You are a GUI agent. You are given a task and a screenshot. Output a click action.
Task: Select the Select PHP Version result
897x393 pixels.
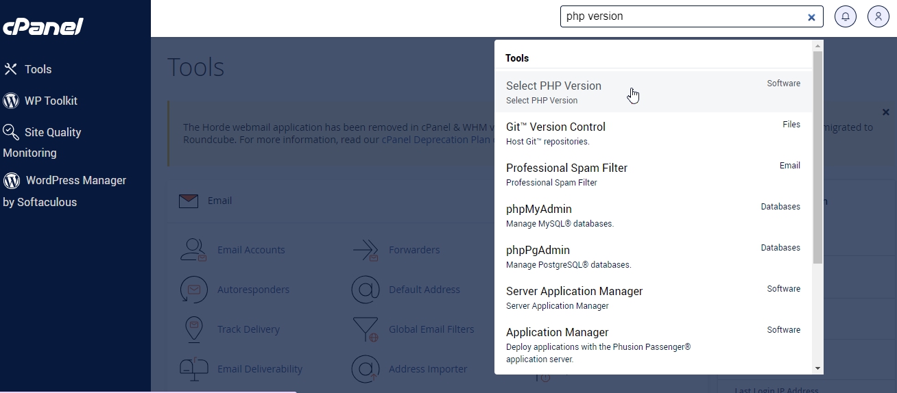[x=654, y=92]
